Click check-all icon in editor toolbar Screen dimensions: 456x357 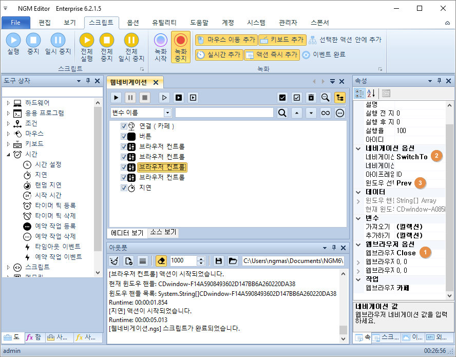(x=282, y=98)
